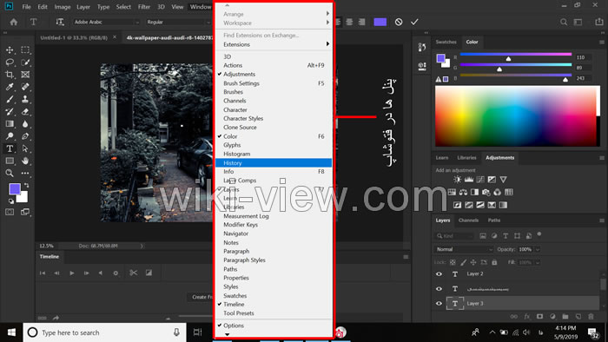Image resolution: width=608 pixels, height=342 pixels.
Task: Select the Eraser tool
Action: [x=25, y=112]
